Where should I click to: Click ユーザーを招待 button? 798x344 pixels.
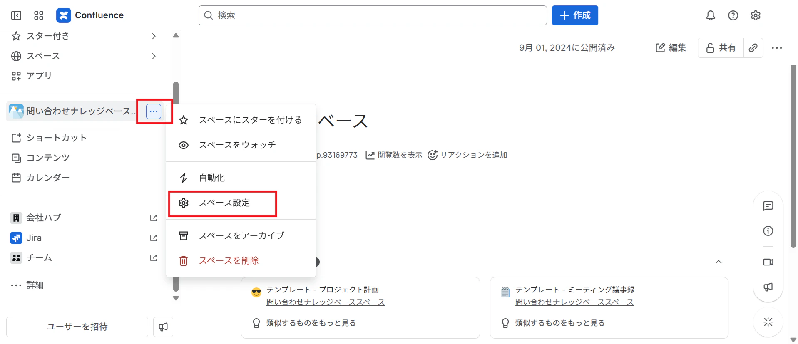(77, 327)
